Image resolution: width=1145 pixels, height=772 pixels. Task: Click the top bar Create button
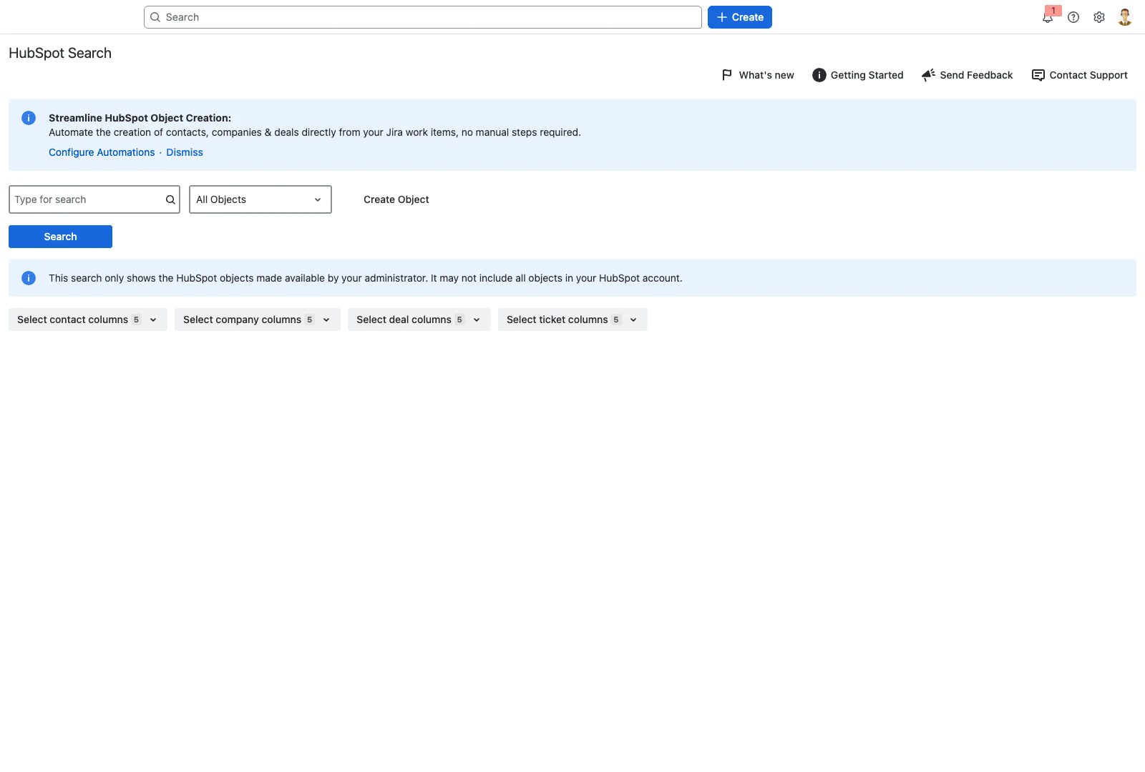pyautogui.click(x=740, y=17)
